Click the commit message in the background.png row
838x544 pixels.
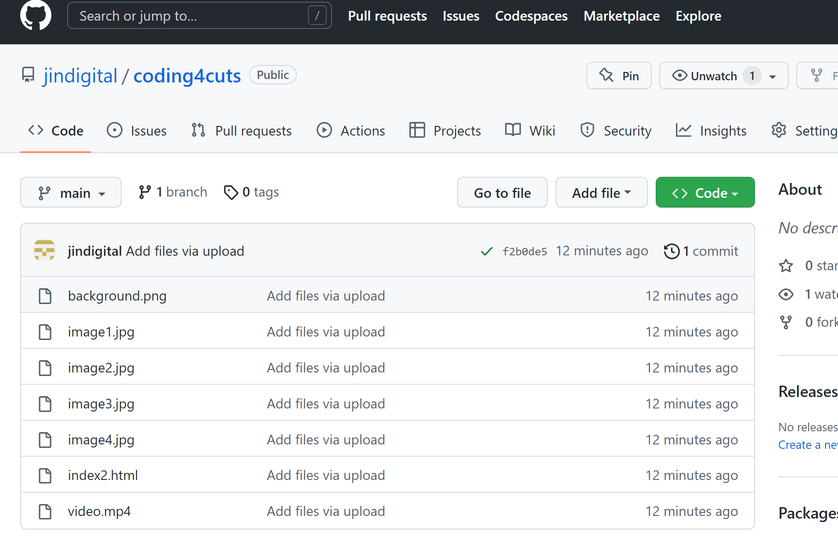[326, 296]
